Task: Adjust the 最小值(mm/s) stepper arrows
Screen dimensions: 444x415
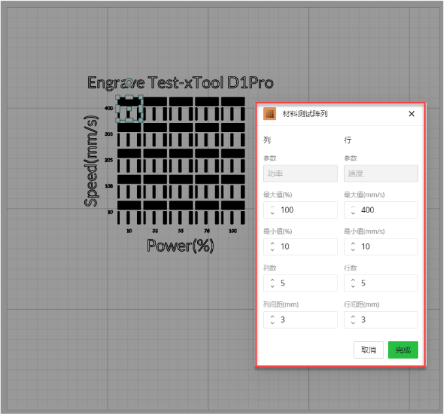Action: tap(353, 246)
